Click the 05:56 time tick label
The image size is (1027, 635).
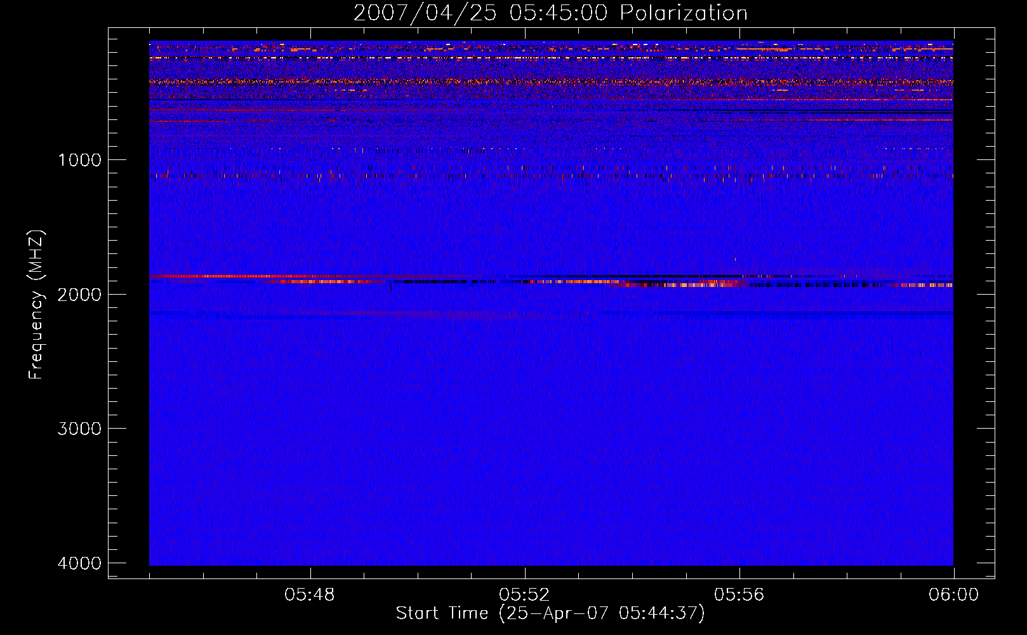pyautogui.click(x=739, y=595)
